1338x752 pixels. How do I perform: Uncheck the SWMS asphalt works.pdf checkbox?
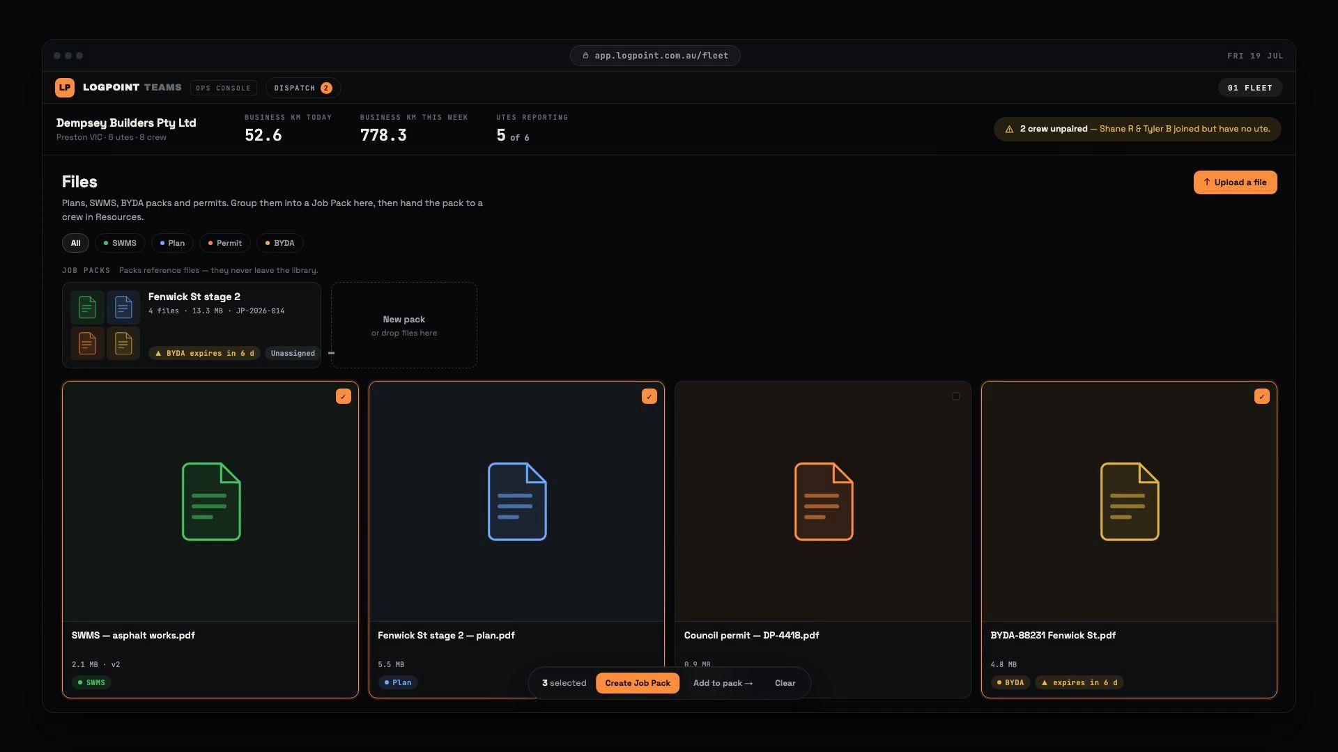point(343,396)
